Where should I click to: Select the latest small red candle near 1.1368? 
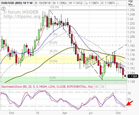(125, 76)
